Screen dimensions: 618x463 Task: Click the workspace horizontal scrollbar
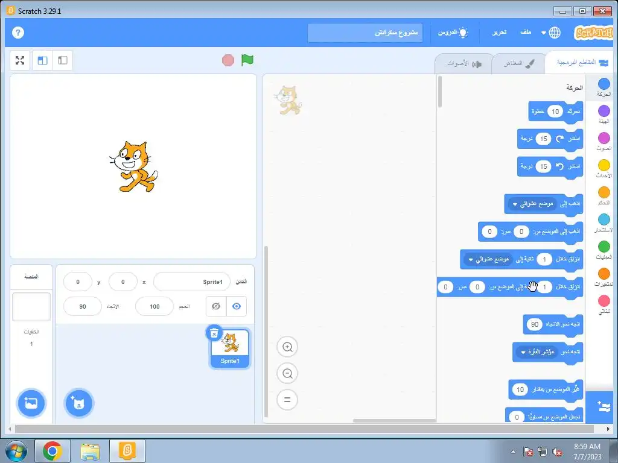coord(393,420)
